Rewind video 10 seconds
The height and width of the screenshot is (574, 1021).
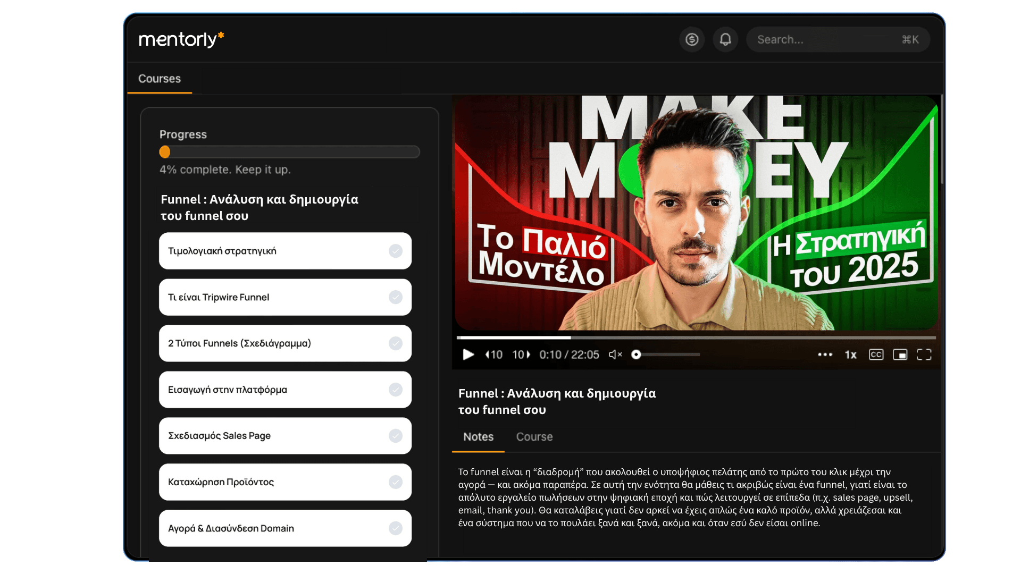click(x=493, y=354)
